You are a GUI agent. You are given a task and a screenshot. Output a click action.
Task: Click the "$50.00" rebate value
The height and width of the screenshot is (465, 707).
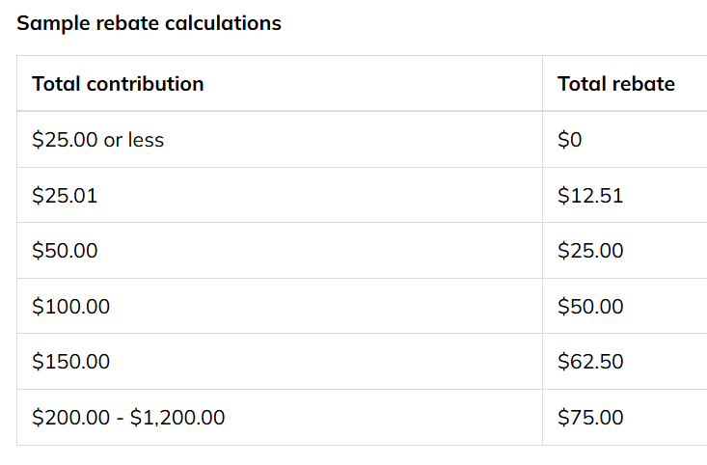point(590,306)
